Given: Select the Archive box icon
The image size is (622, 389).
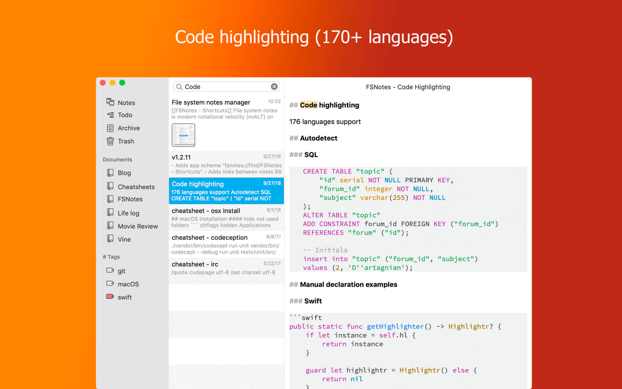Looking at the screenshot, I should coord(110,128).
